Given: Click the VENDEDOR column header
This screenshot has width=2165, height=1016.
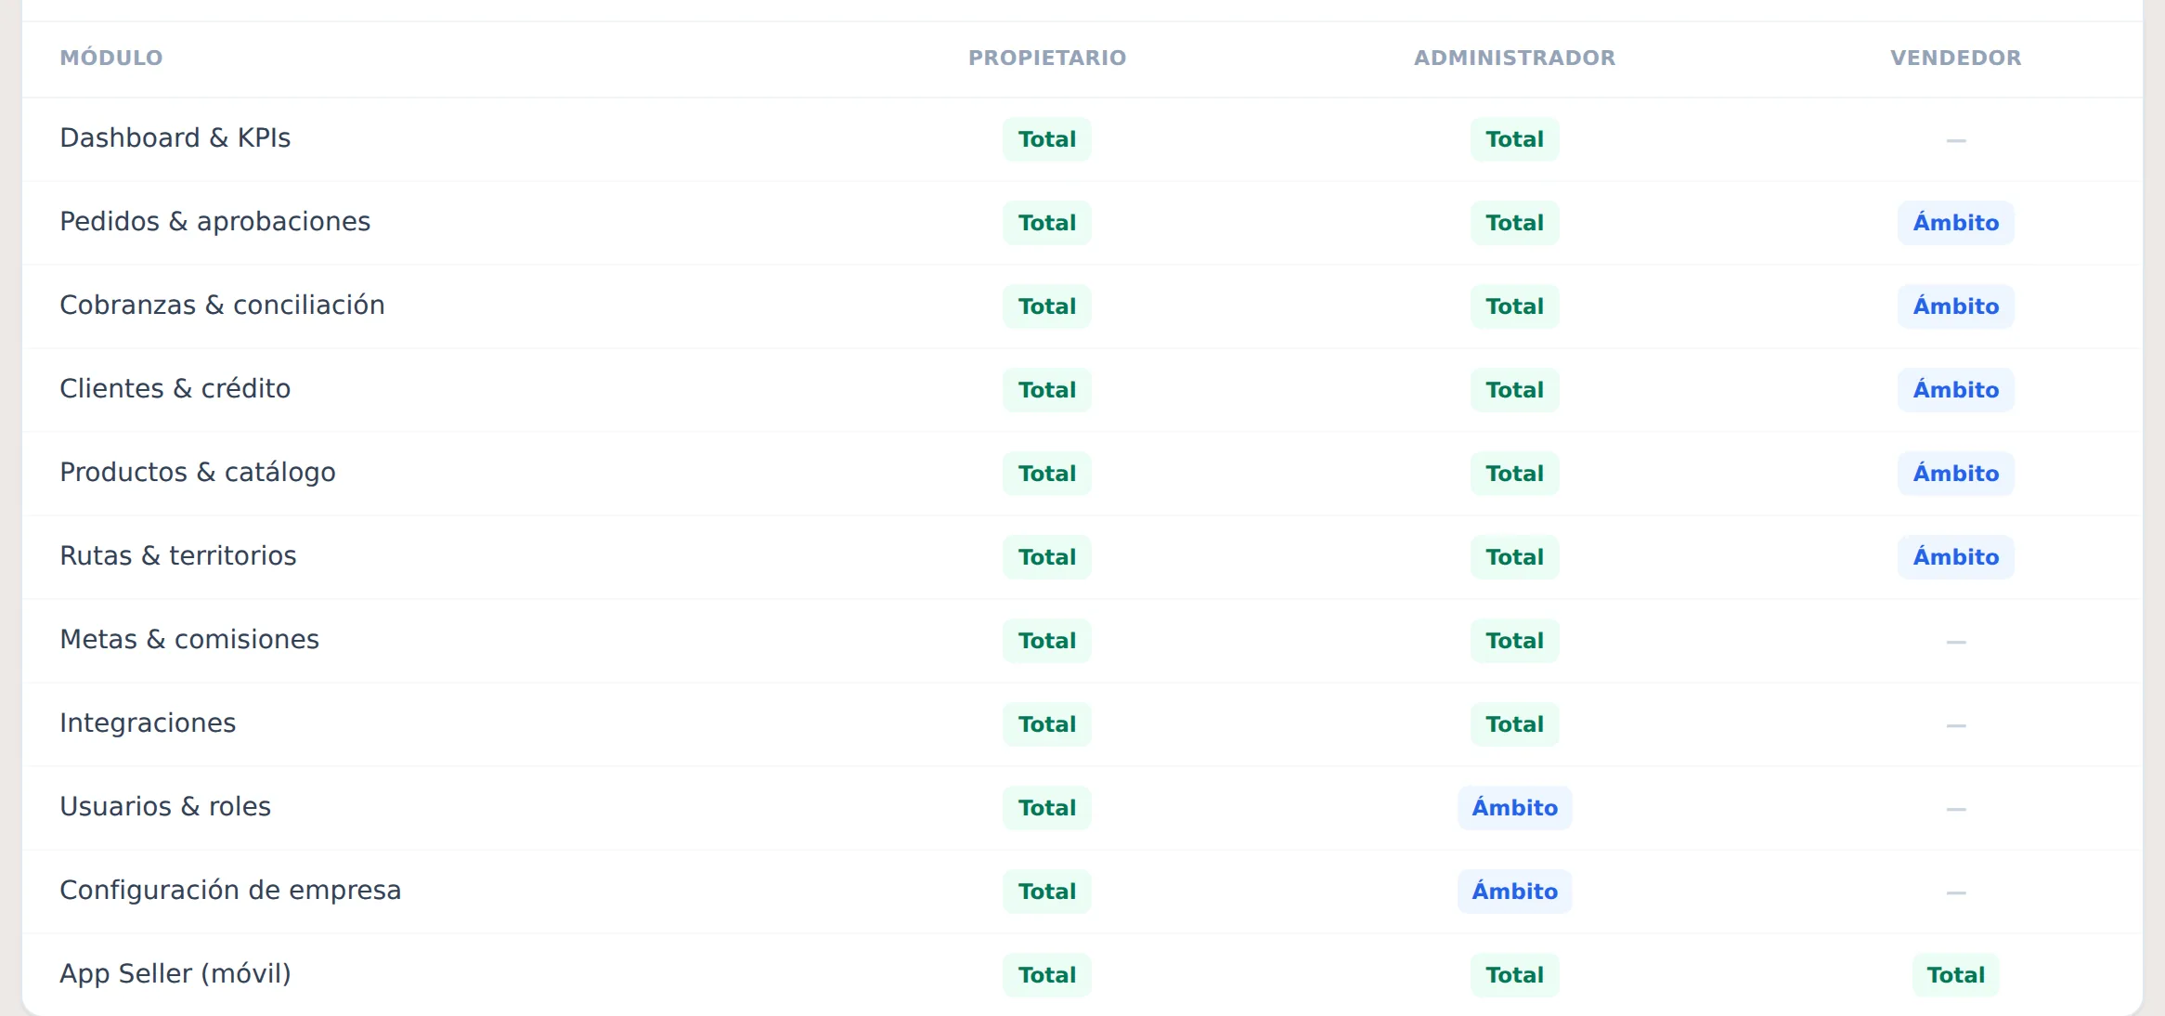Looking at the screenshot, I should 1956,58.
